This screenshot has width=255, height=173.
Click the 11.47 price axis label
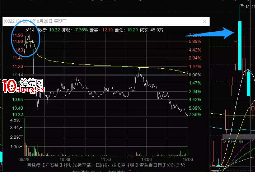(18, 58)
